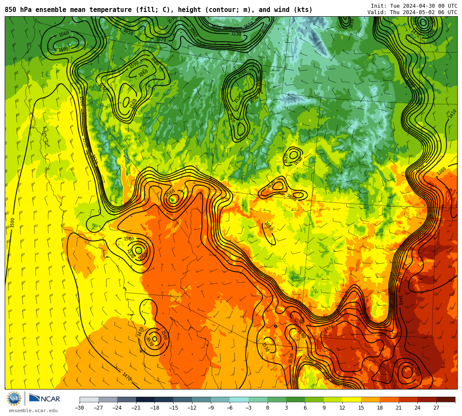Click the 15 colorbar tick label
462x416 pixels.
[x=361, y=408]
